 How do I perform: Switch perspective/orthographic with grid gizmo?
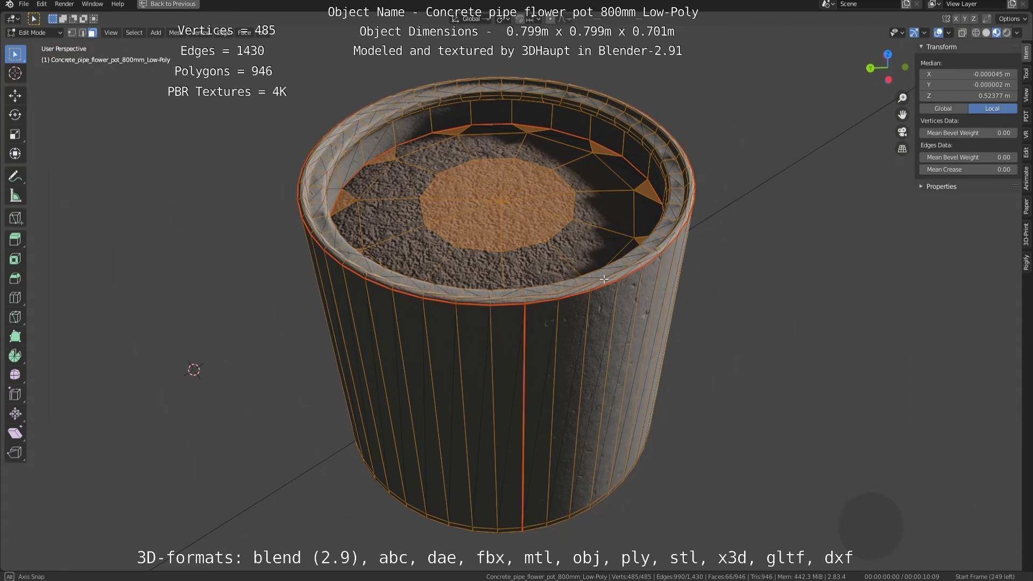(x=902, y=149)
